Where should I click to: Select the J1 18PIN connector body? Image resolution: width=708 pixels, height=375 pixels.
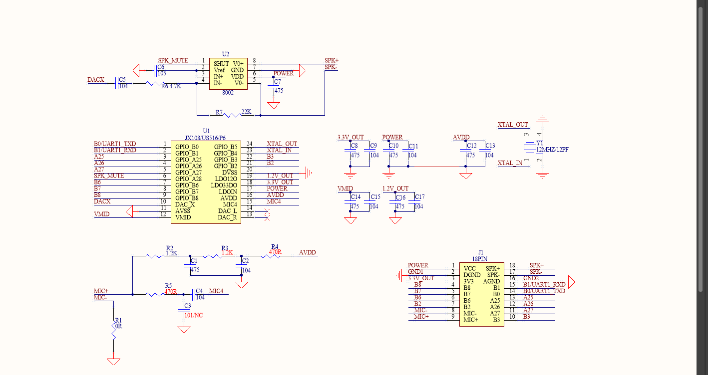tap(481, 294)
